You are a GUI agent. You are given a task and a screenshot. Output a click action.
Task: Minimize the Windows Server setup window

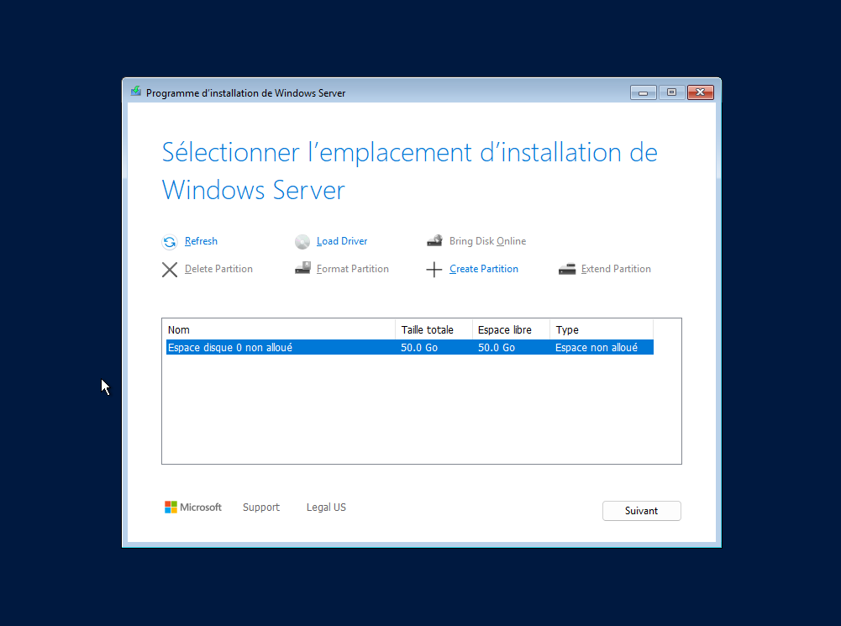643,92
